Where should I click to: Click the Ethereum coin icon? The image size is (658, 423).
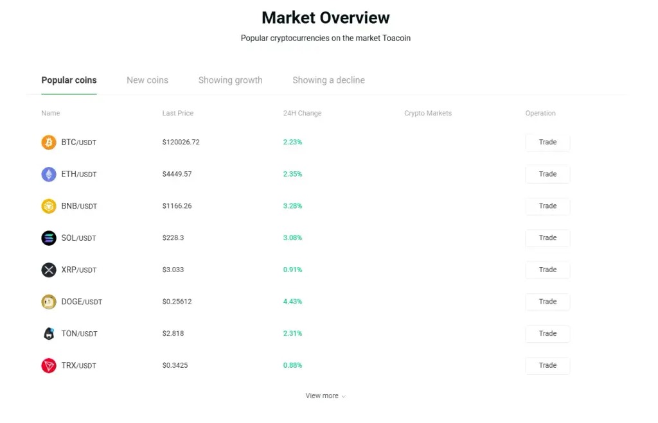click(x=49, y=174)
